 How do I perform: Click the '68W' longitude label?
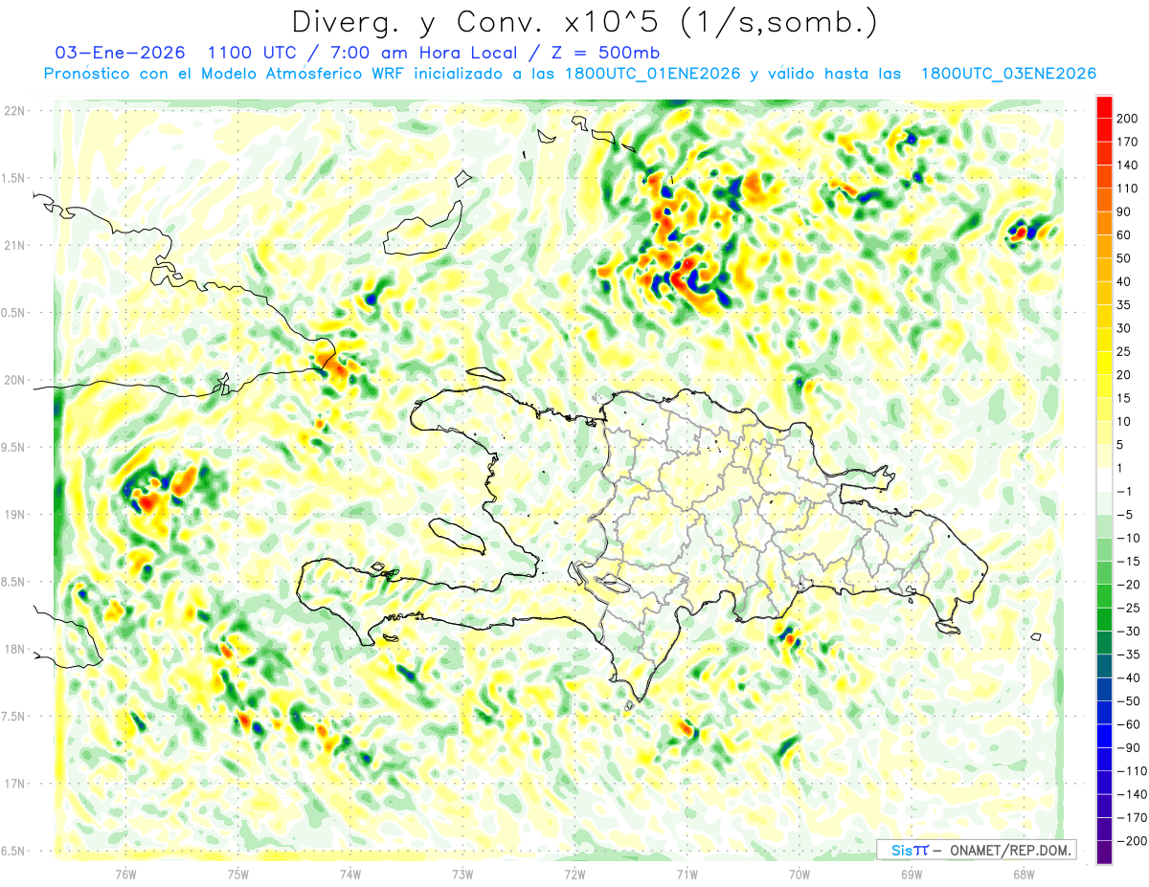click(1024, 875)
